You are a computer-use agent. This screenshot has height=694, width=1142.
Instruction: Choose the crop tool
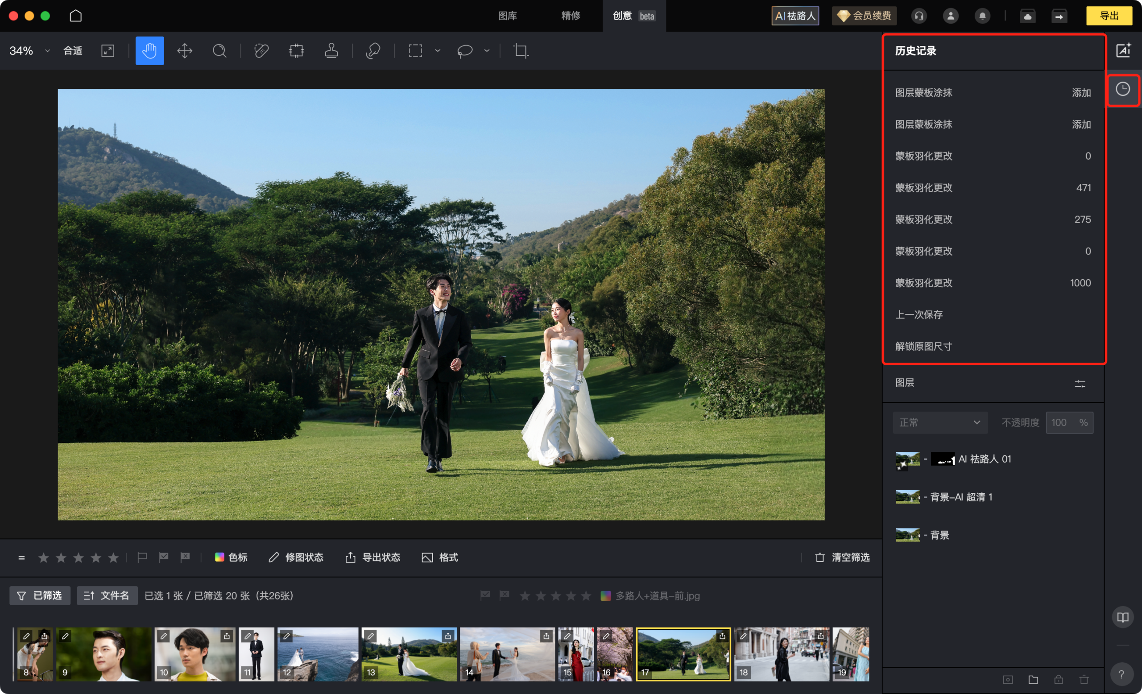coord(521,50)
